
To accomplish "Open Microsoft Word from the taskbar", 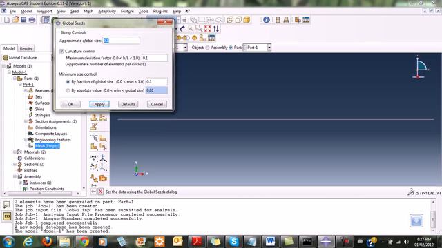I will [x=270, y=241].
